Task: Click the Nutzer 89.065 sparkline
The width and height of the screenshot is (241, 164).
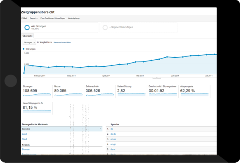Action: (x=69, y=95)
